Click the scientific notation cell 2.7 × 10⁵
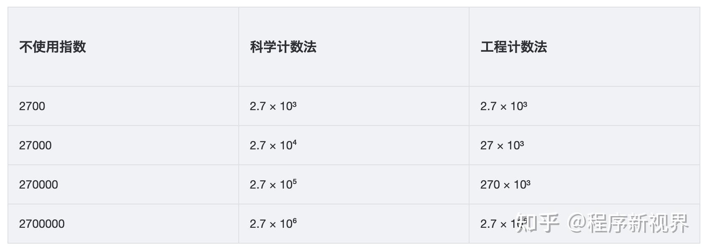The height and width of the screenshot is (252, 707). click(354, 184)
